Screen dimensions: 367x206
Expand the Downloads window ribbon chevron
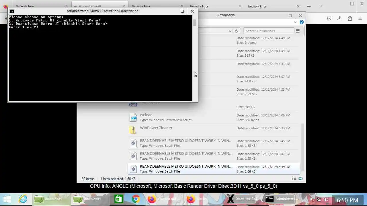pyautogui.click(x=295, y=22)
